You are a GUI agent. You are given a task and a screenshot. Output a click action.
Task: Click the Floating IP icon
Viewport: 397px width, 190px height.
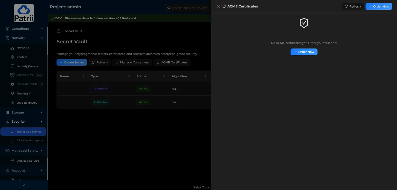(x=12, y=93)
